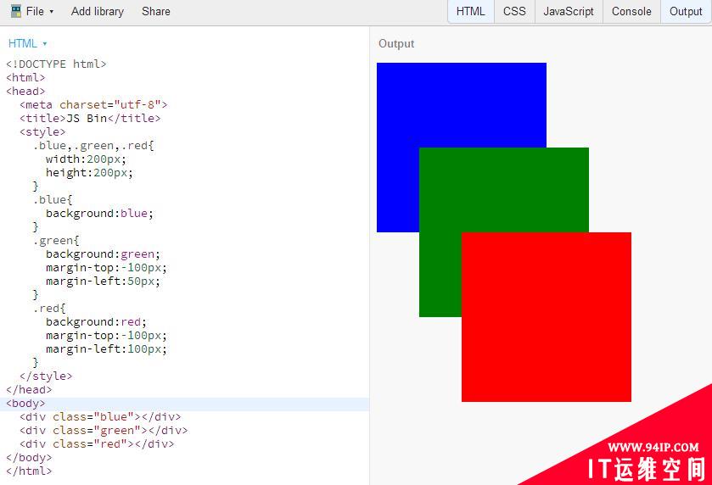Click the Output panel label
This screenshot has width=712, height=485.
[x=396, y=43]
